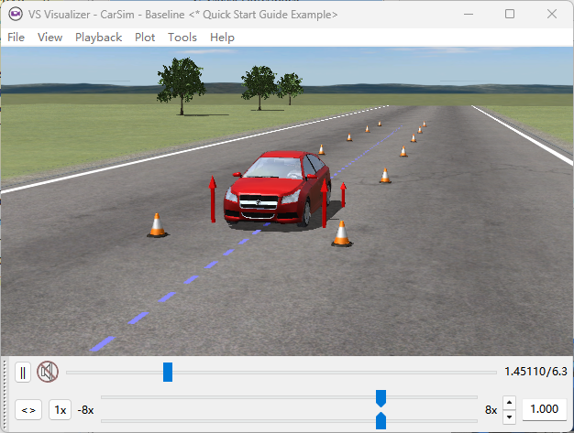Screen dimensions: 574x433
Task: Open the File menu
Action: coord(17,38)
